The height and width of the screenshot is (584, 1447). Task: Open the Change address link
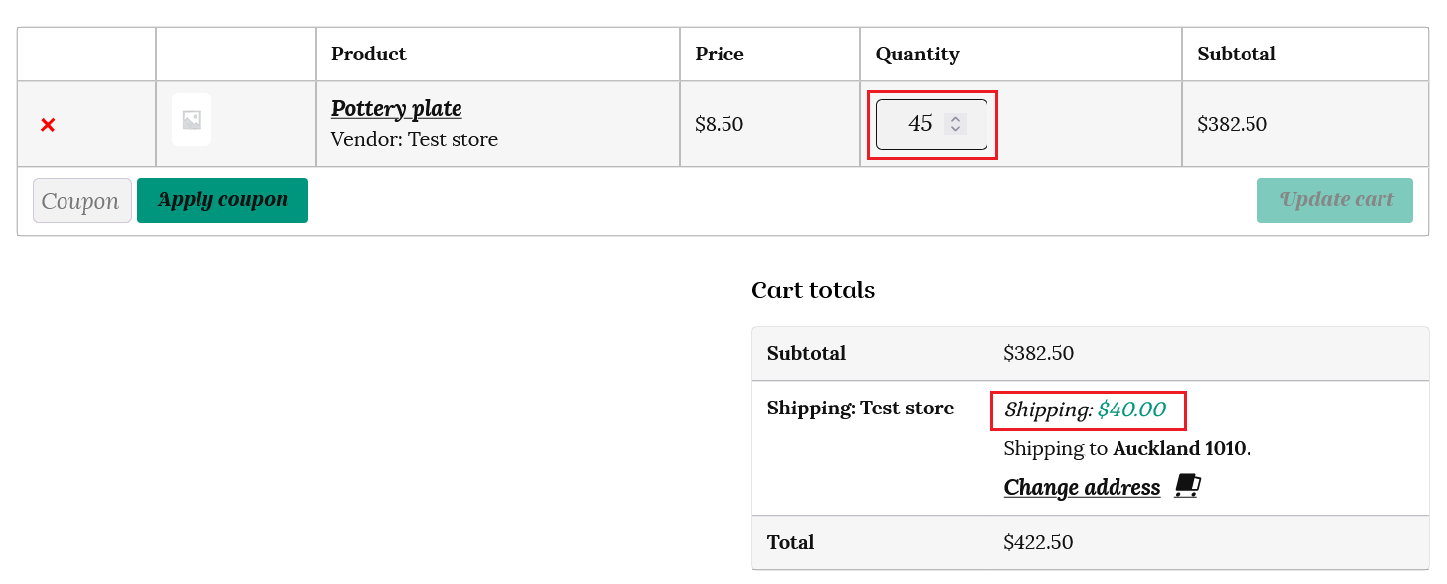(1082, 487)
